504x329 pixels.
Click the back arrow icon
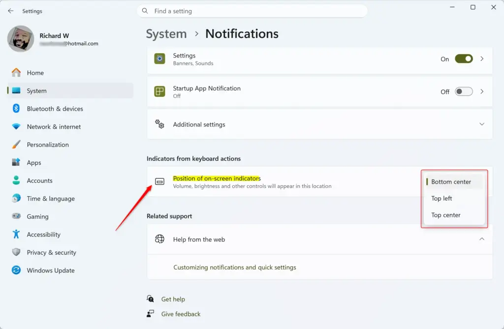coord(11,11)
